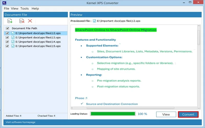This screenshot has height=128, width=205.
Task: Click the green loading status progress bar
Action: click(x=113, y=114)
